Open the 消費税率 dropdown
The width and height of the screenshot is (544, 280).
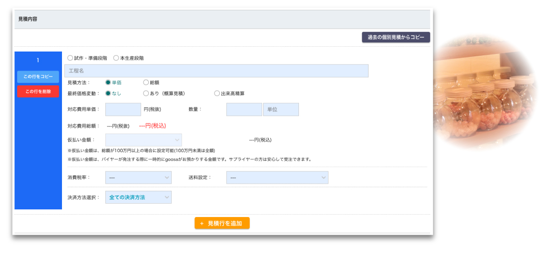(x=138, y=177)
